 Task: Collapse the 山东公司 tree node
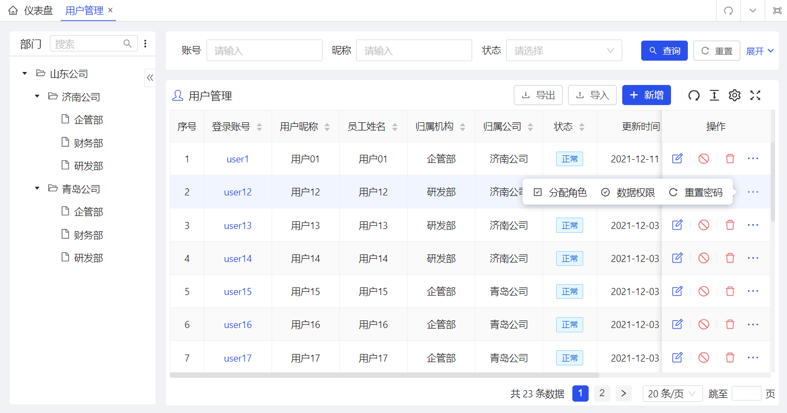pos(24,73)
